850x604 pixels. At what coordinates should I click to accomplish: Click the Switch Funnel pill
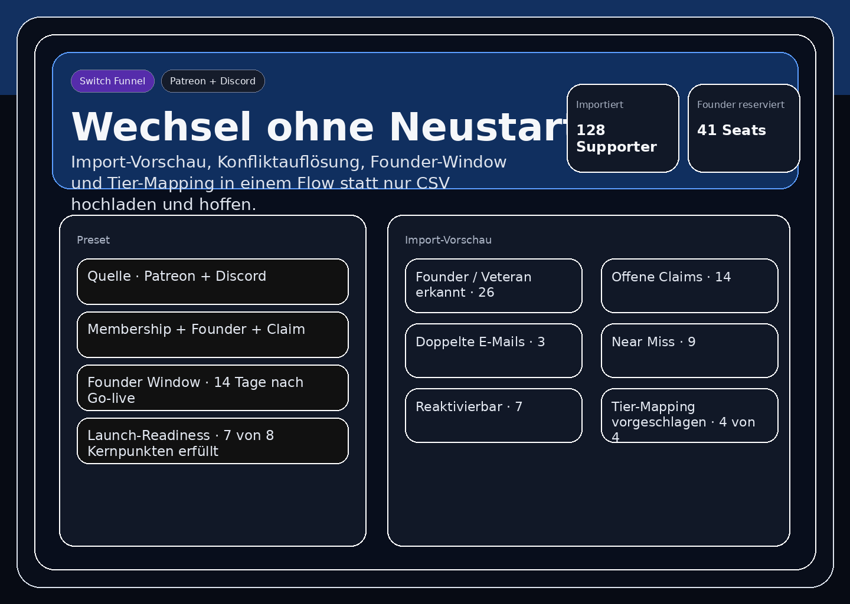tap(112, 81)
